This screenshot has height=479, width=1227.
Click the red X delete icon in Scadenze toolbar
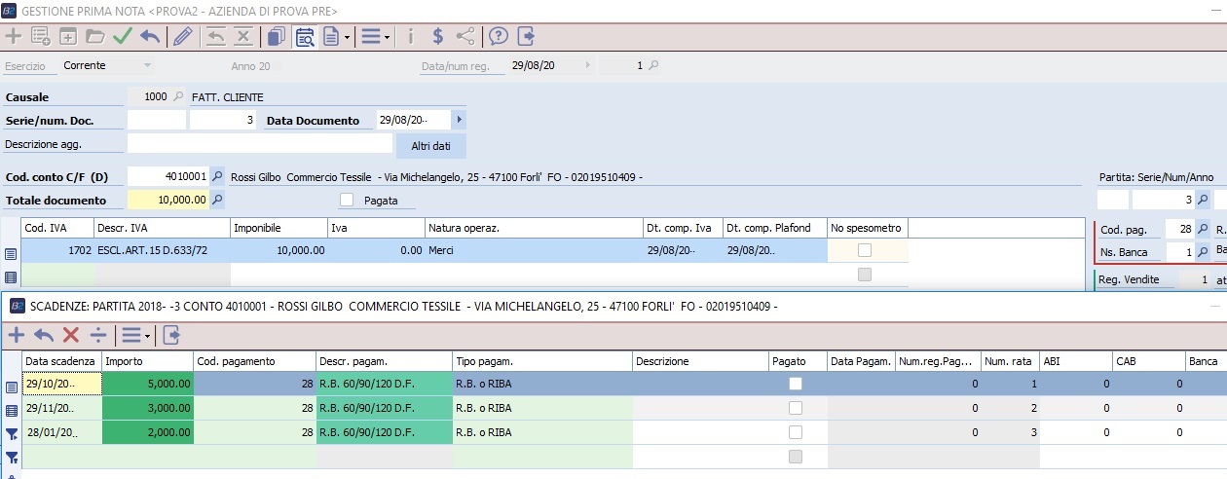(70, 335)
